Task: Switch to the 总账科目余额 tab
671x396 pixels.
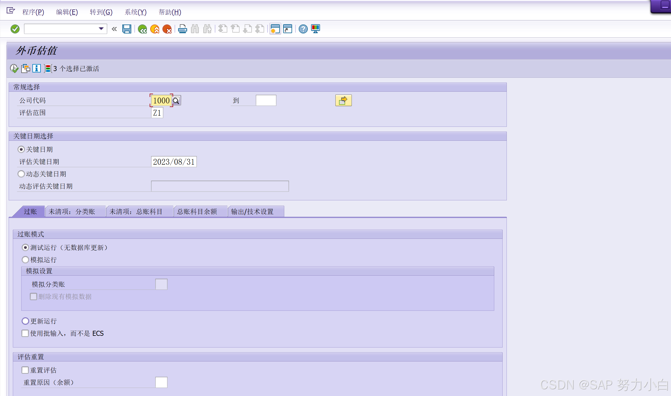Action: (197, 212)
